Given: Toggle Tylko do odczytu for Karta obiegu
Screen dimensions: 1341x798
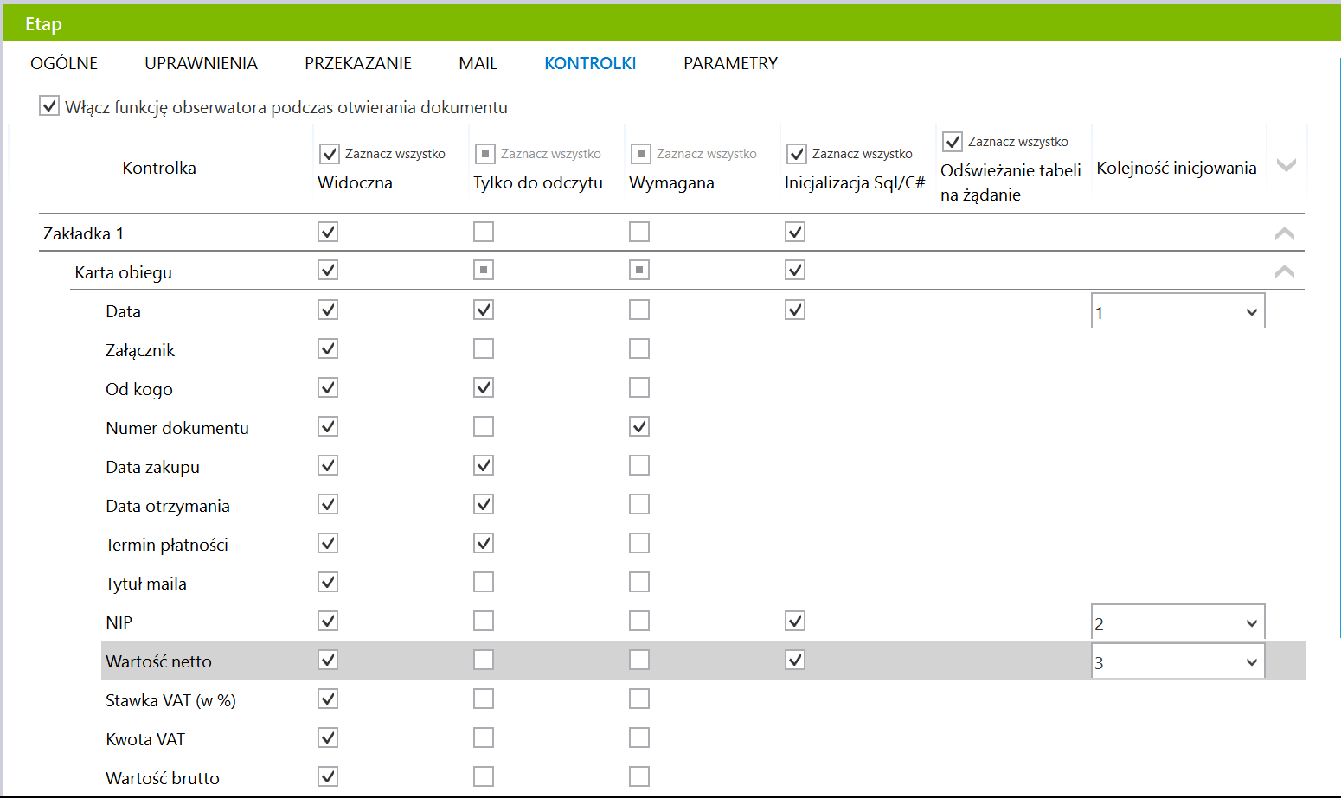Looking at the screenshot, I should pyautogui.click(x=484, y=270).
